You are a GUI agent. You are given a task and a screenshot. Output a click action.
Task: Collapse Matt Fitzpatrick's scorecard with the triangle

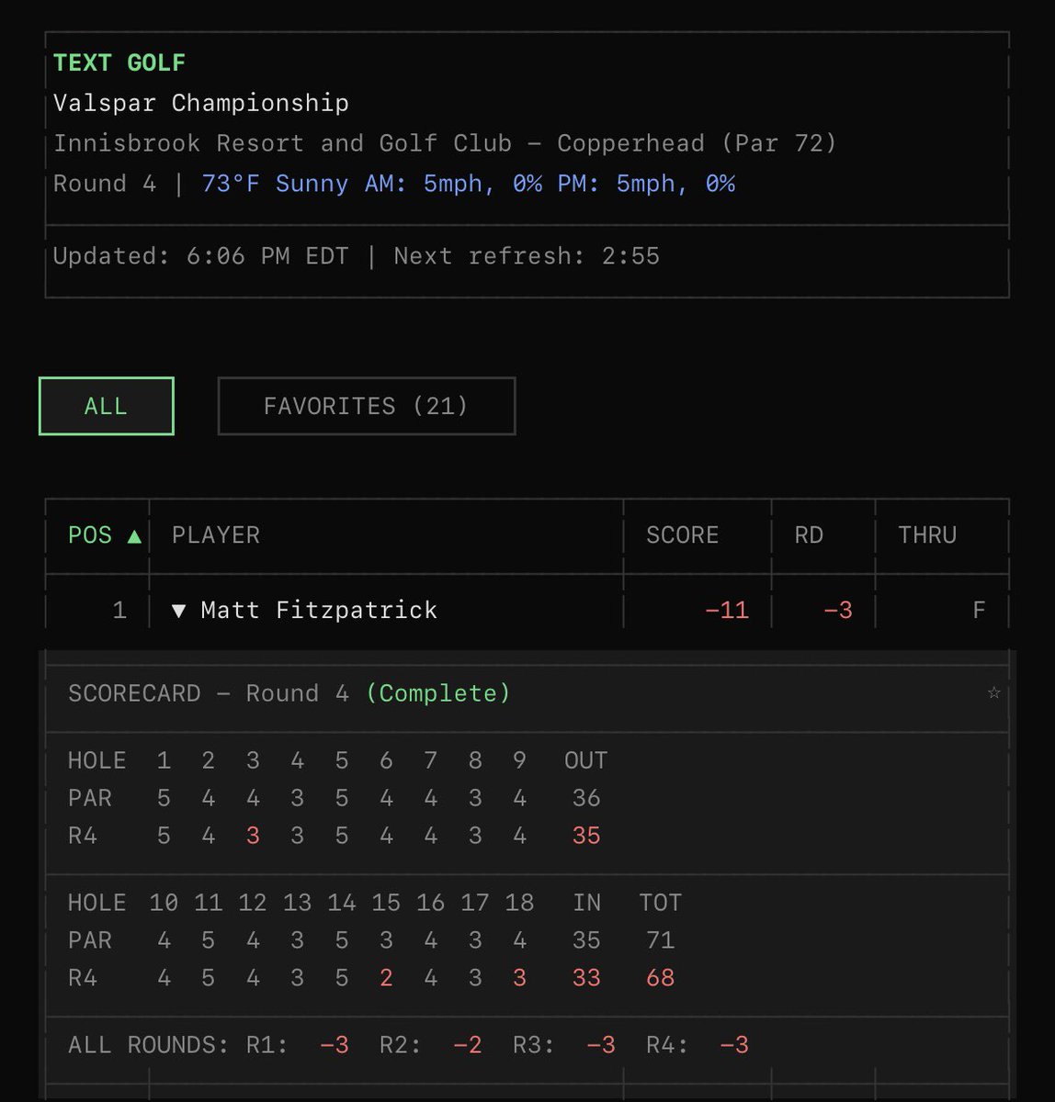179,611
